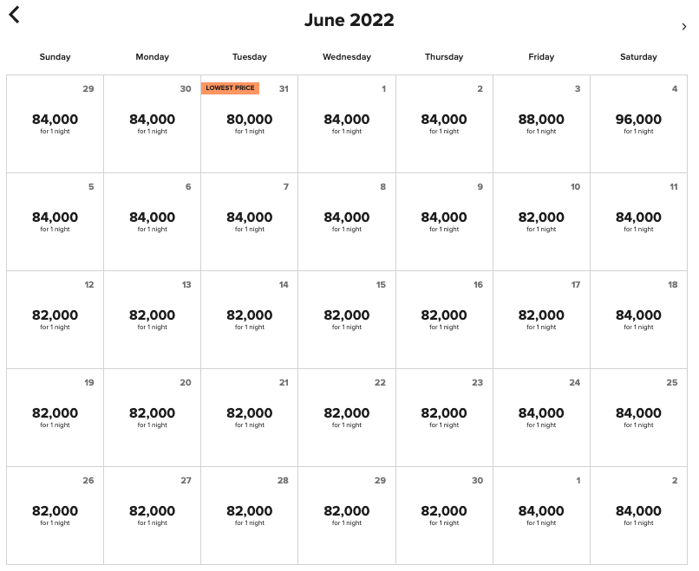Pick Sunday June 26 date cell
This screenshot has width=699, height=571.
pyautogui.click(x=55, y=516)
